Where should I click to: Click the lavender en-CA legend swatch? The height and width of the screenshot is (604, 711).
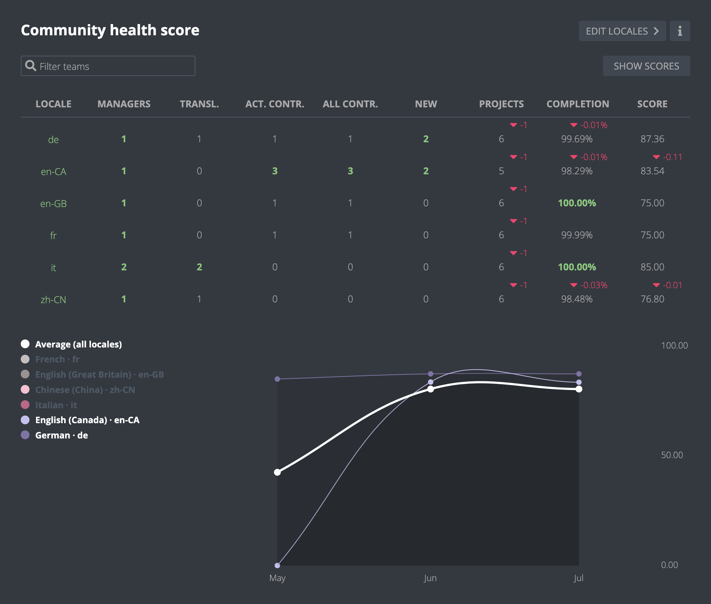25,420
